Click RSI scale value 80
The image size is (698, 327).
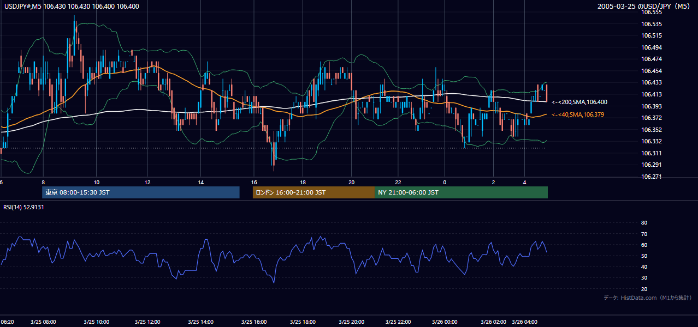(x=644, y=223)
